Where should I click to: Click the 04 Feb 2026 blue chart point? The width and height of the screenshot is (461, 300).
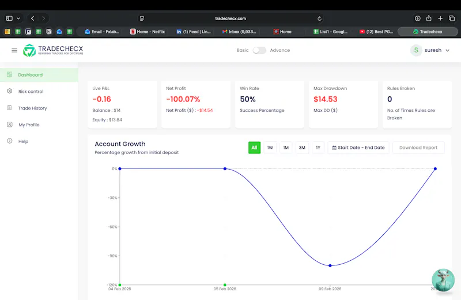pyautogui.click(x=120, y=168)
